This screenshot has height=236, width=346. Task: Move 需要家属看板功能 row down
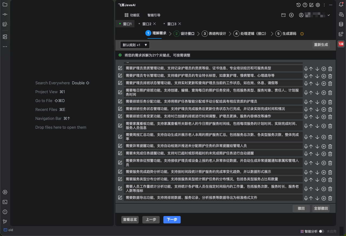[x=317, y=126]
